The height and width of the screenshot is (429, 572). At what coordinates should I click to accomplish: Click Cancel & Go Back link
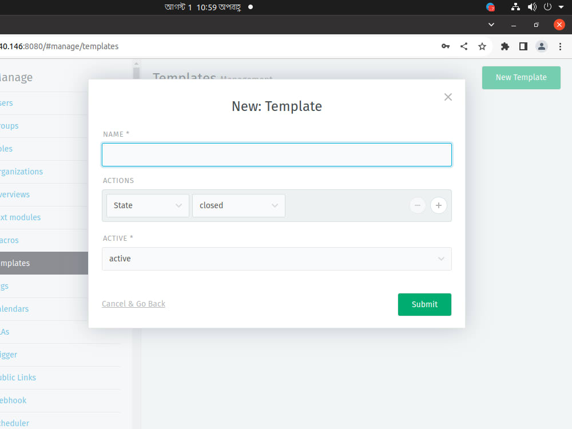(133, 304)
